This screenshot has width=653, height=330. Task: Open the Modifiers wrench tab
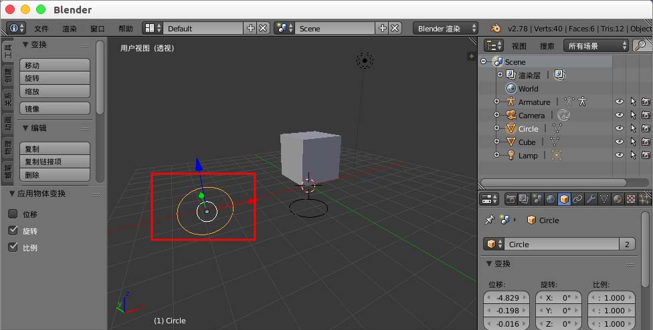click(591, 199)
